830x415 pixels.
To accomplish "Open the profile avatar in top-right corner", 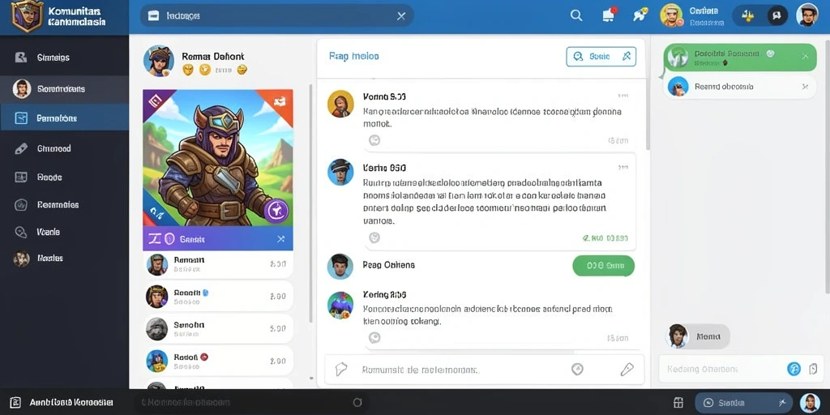I will (807, 15).
